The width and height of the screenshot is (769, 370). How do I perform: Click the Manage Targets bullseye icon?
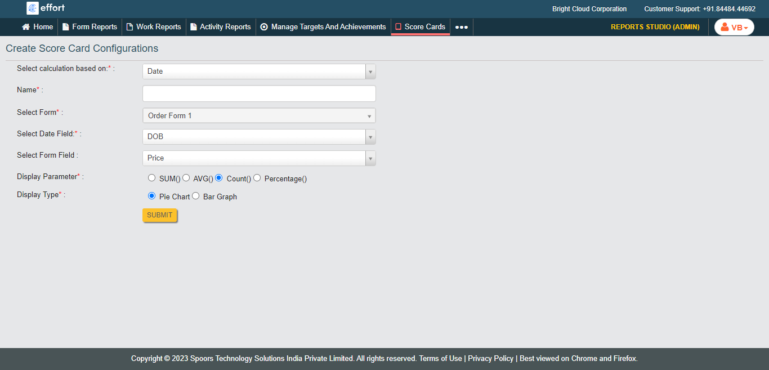coord(264,27)
